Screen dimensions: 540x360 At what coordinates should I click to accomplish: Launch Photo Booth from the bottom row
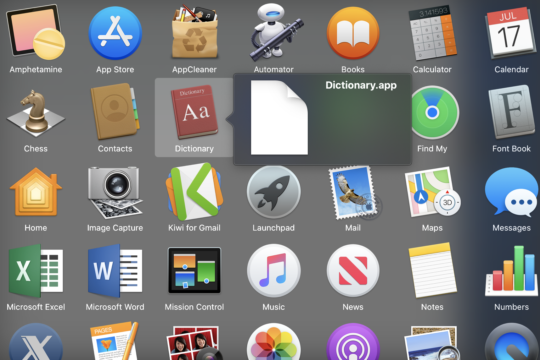194,343
